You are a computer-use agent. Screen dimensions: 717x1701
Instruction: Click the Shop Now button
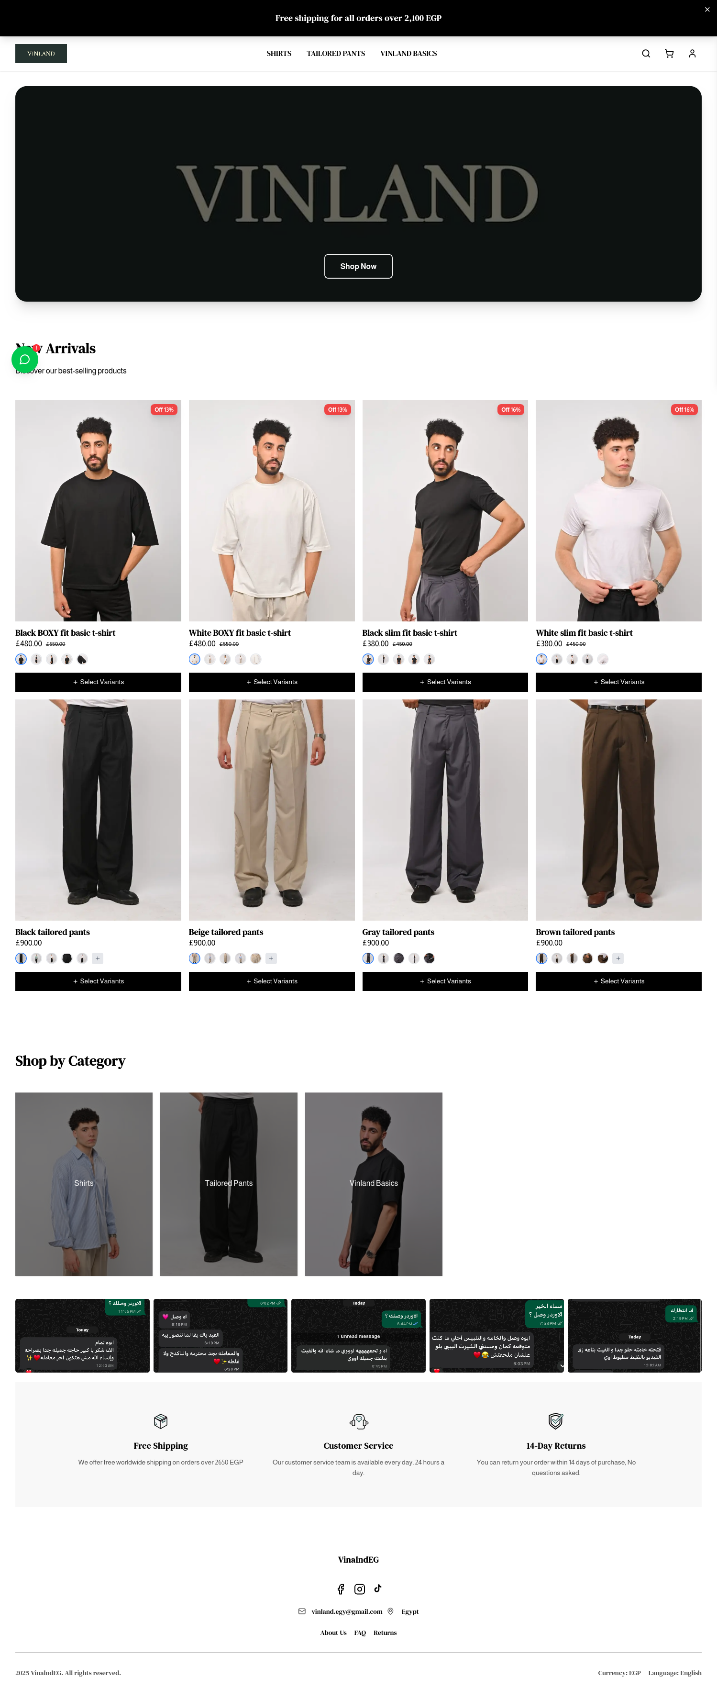[358, 266]
